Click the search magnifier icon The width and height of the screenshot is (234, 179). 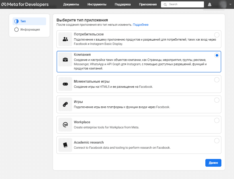click(x=165, y=5)
